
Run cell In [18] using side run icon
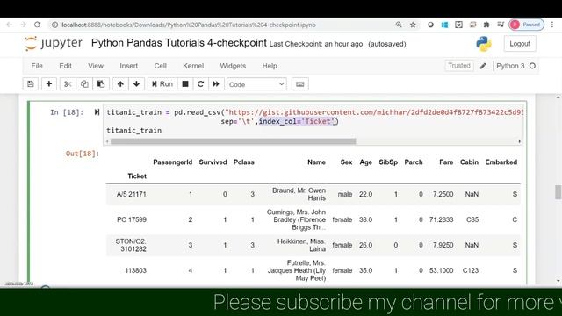pos(97,112)
